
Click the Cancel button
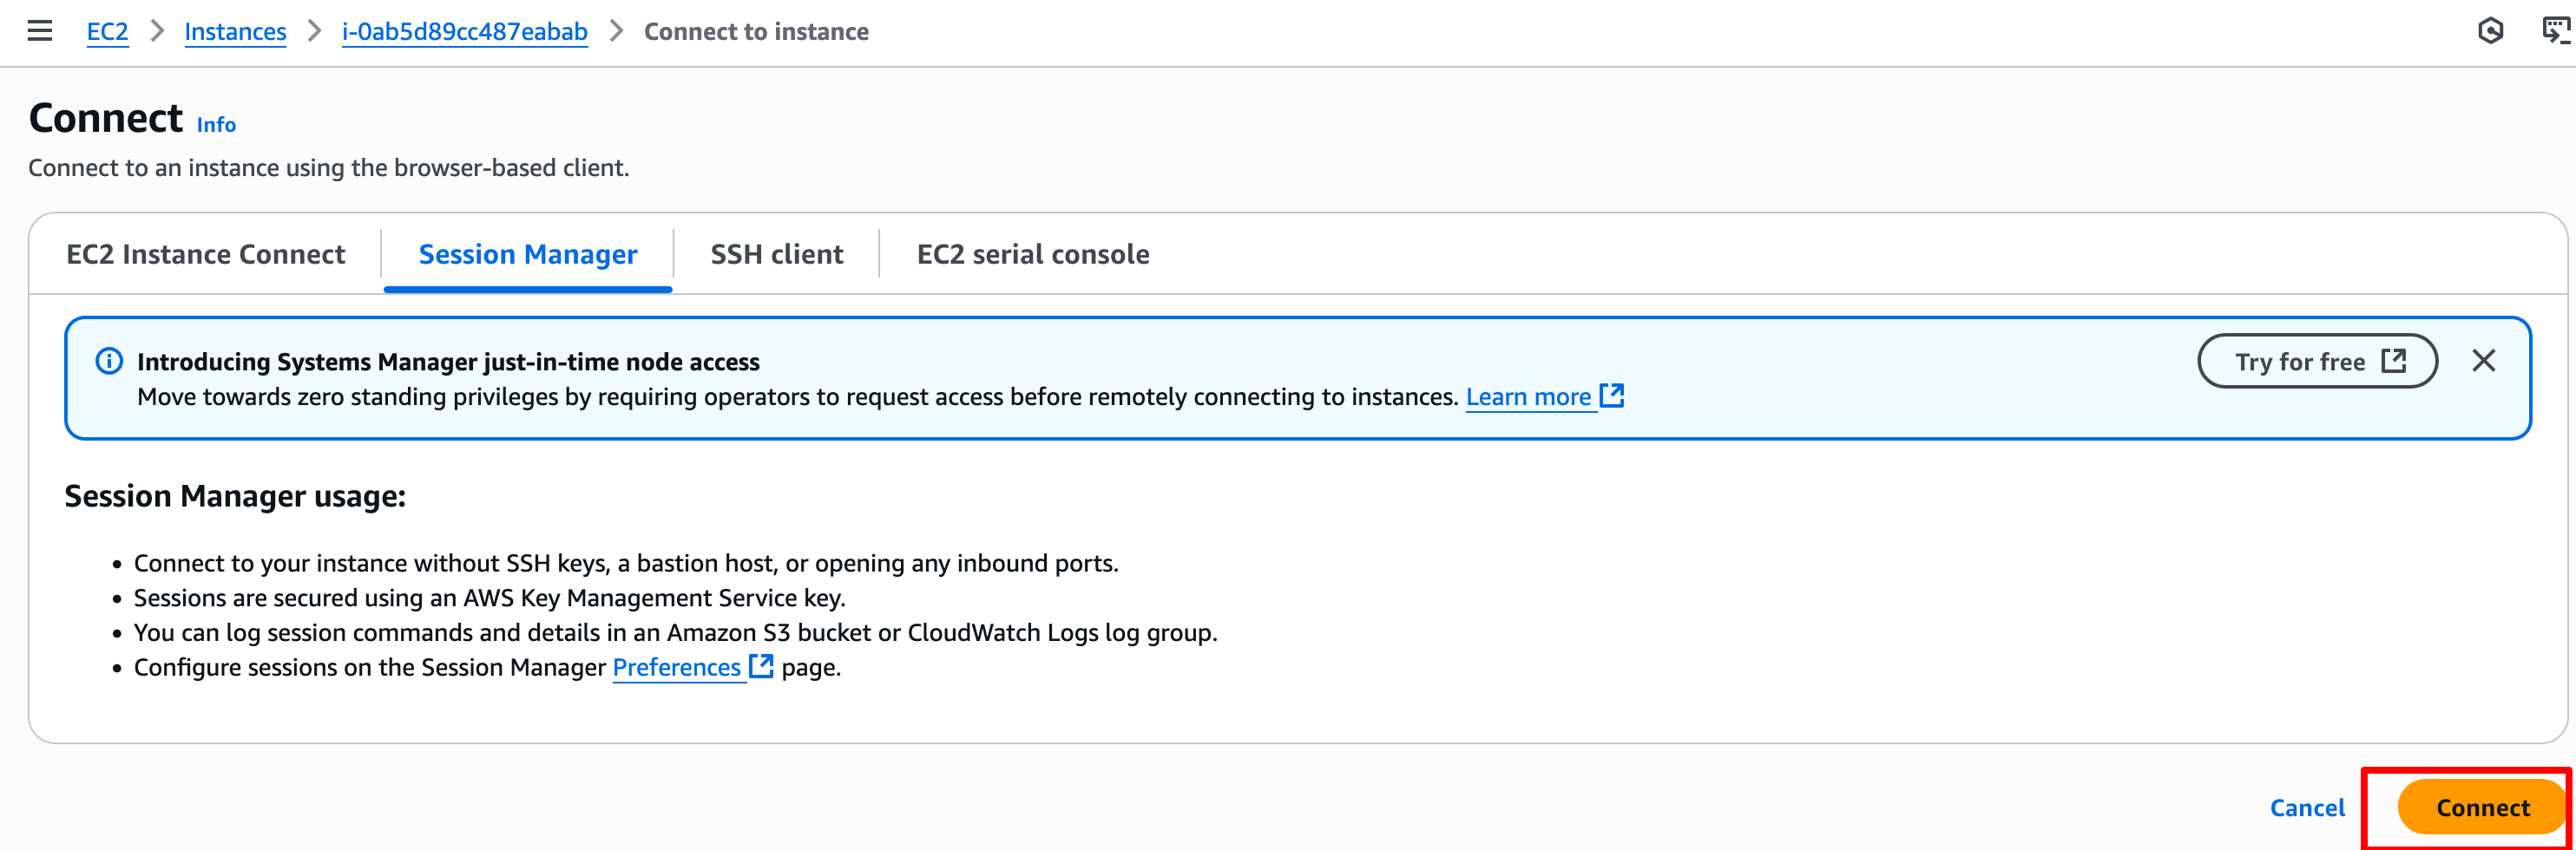2306,807
